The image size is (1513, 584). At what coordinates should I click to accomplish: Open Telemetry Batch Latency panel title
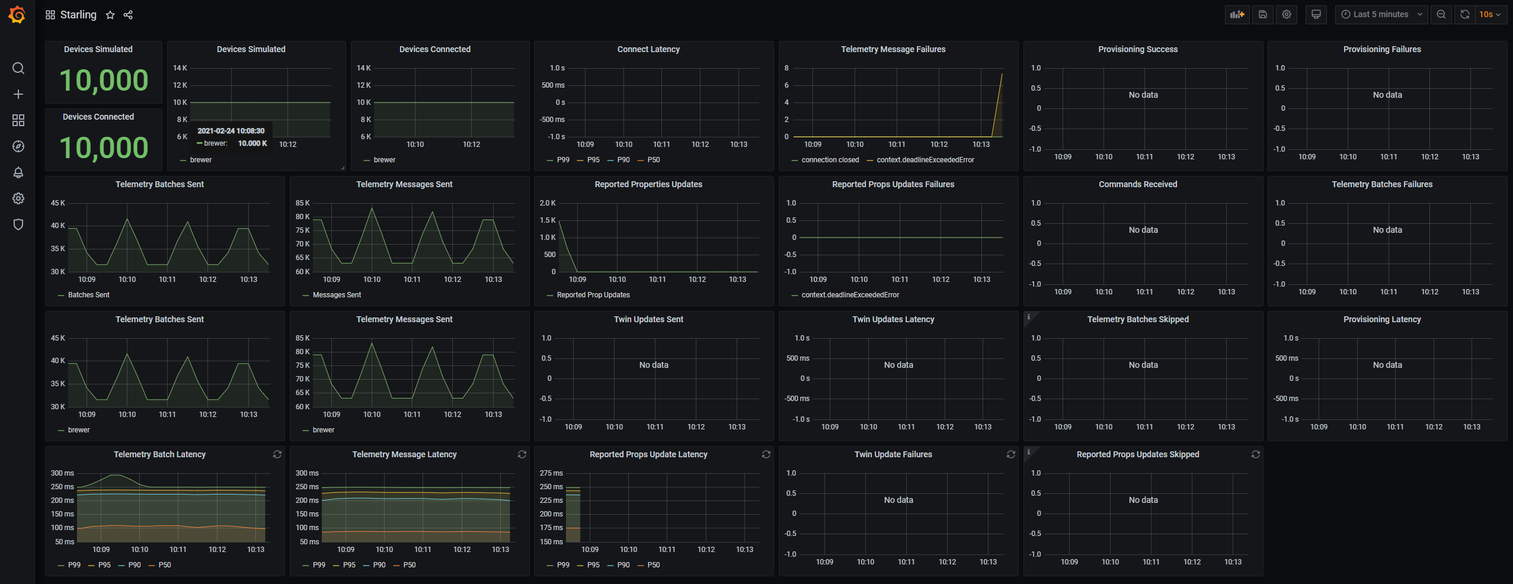159,454
